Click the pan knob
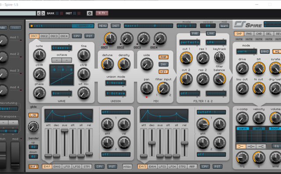 click(147, 88)
